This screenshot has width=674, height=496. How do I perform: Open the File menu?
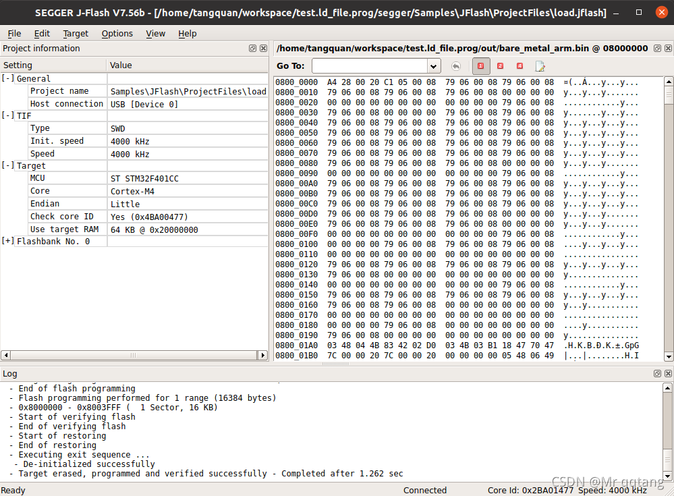coord(14,33)
